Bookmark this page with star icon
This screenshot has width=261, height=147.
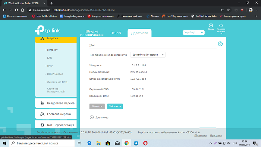(228, 10)
